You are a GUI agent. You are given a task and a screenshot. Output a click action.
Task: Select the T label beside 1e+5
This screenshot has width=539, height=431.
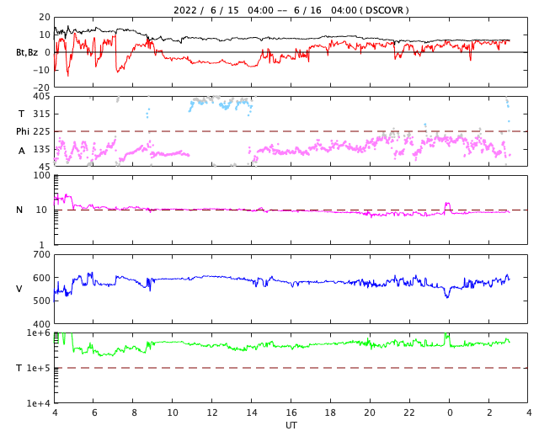[x=19, y=368]
